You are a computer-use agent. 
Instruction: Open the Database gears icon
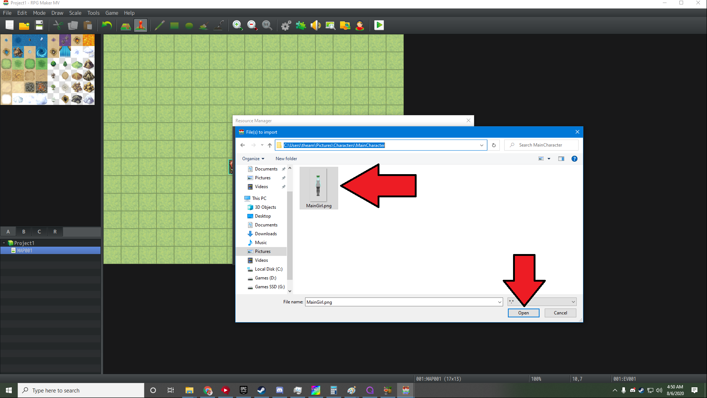(x=286, y=25)
